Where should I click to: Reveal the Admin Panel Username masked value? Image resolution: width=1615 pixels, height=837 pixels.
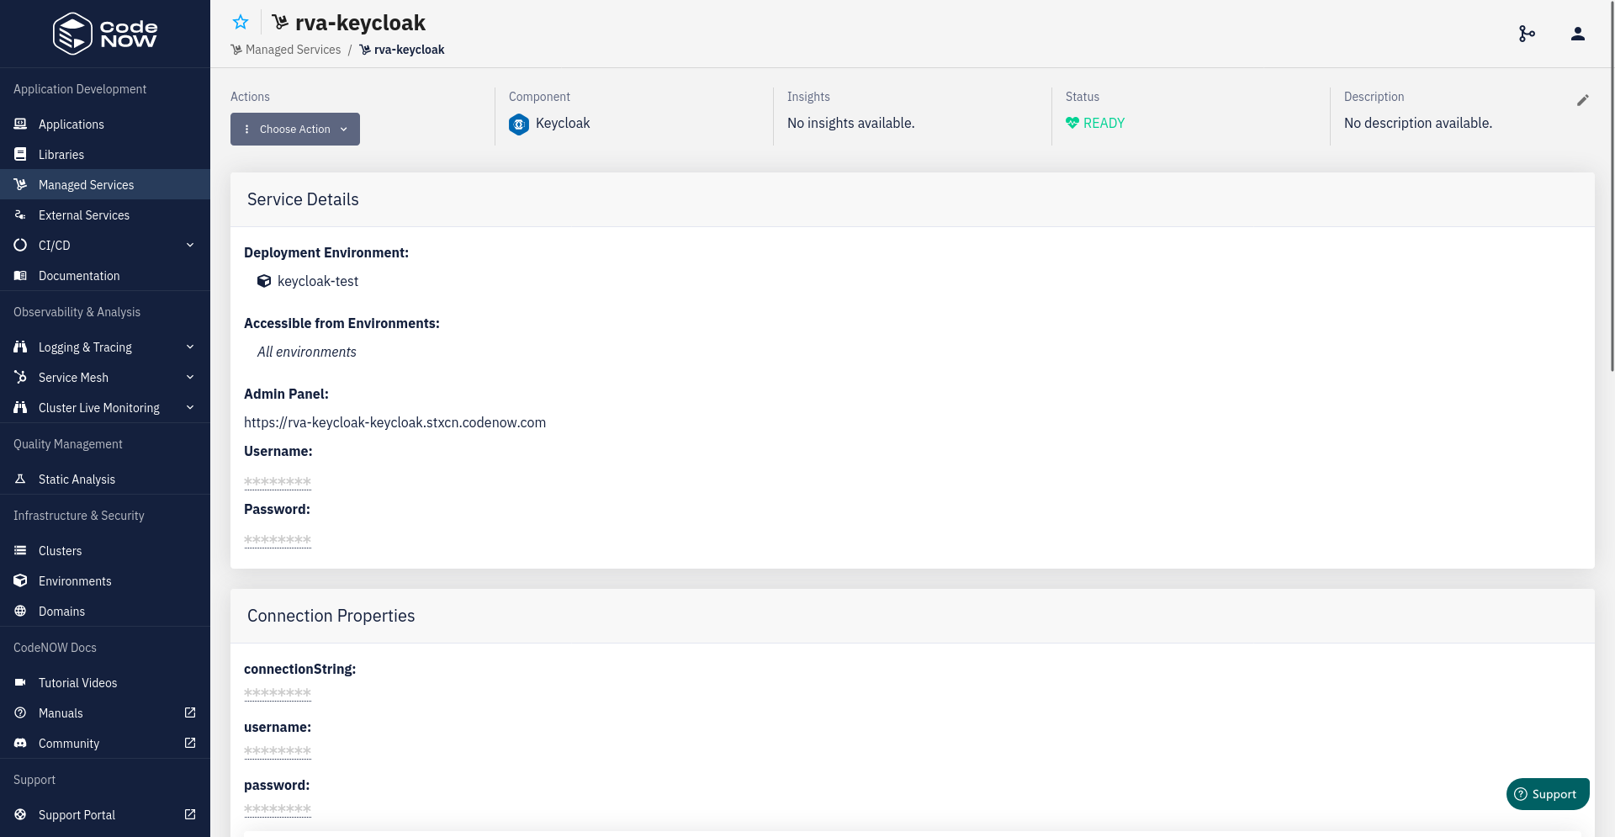pyautogui.click(x=278, y=482)
